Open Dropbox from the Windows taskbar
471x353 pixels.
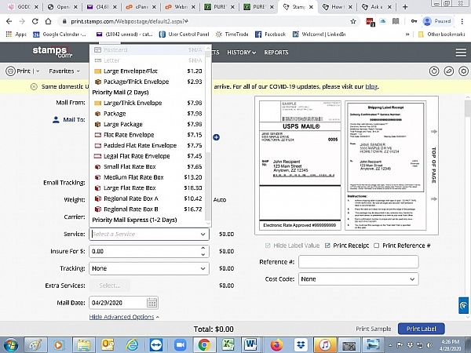click(x=300, y=344)
